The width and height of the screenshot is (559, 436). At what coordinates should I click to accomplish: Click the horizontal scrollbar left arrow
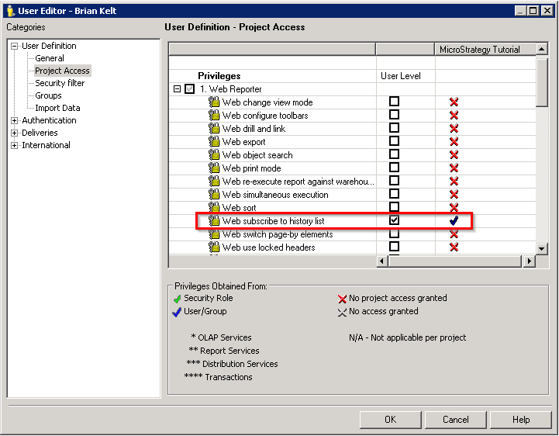pos(382,261)
